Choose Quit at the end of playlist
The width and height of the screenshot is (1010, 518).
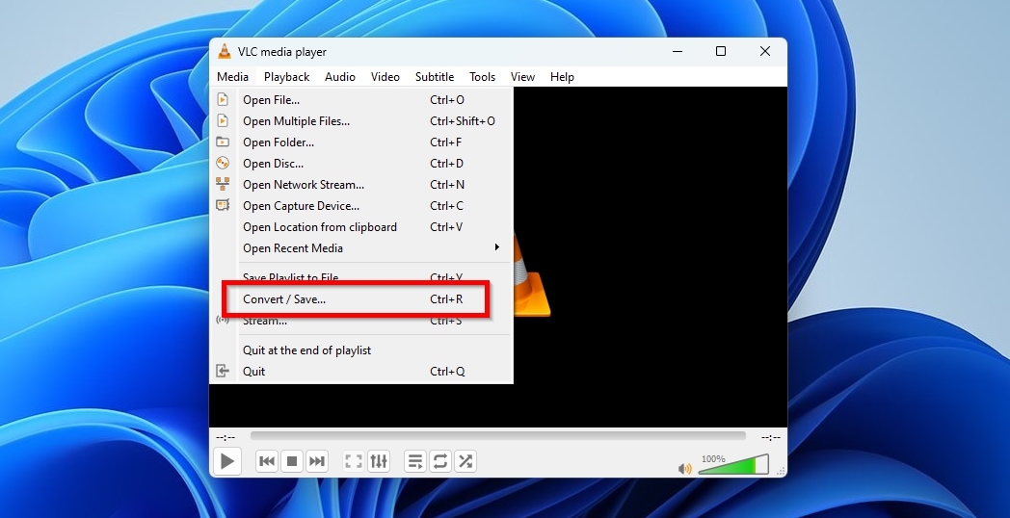click(x=360, y=350)
